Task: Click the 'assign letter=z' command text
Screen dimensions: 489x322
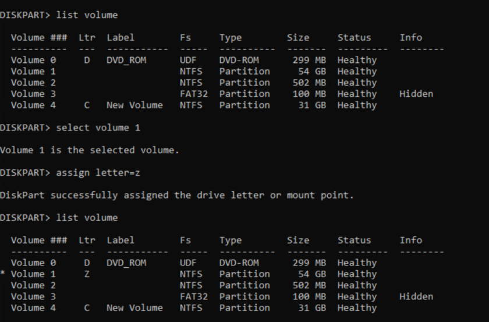Action: pos(98,173)
